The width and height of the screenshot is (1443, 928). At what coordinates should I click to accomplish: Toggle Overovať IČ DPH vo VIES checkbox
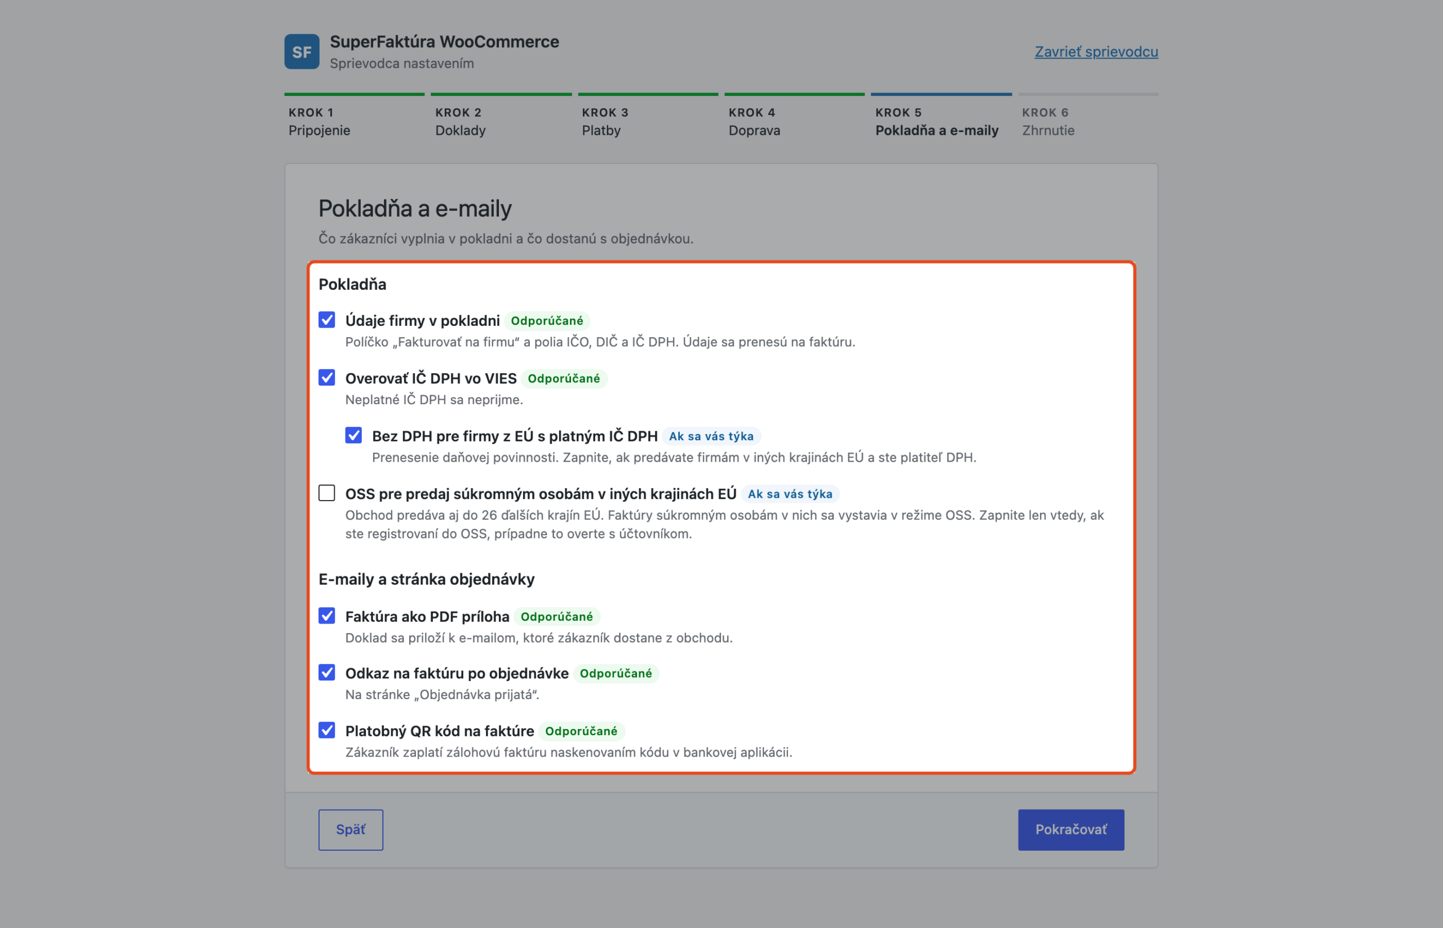pyautogui.click(x=326, y=377)
